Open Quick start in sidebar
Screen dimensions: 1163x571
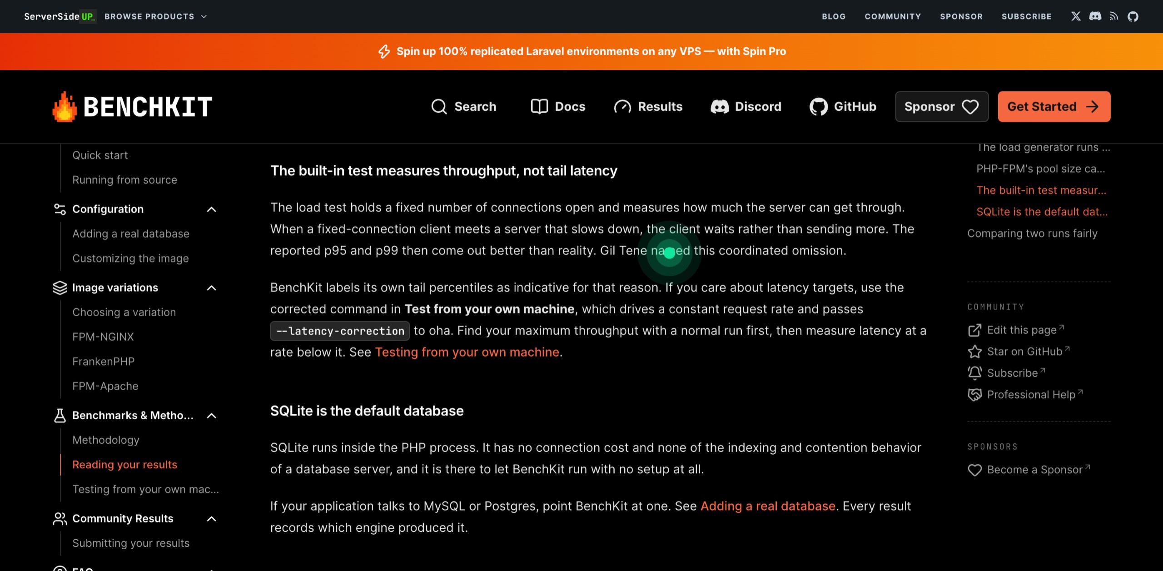click(x=100, y=155)
